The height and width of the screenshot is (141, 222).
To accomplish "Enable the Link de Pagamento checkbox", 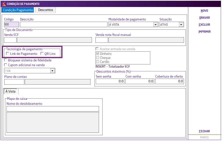I will point(7,54).
